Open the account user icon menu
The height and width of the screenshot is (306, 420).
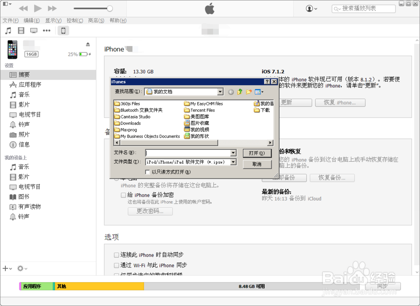coord(312,8)
